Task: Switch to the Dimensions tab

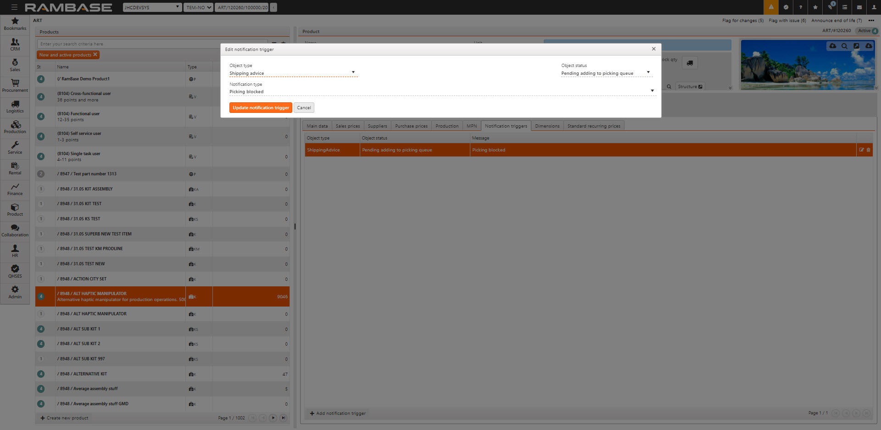Action: click(x=547, y=126)
